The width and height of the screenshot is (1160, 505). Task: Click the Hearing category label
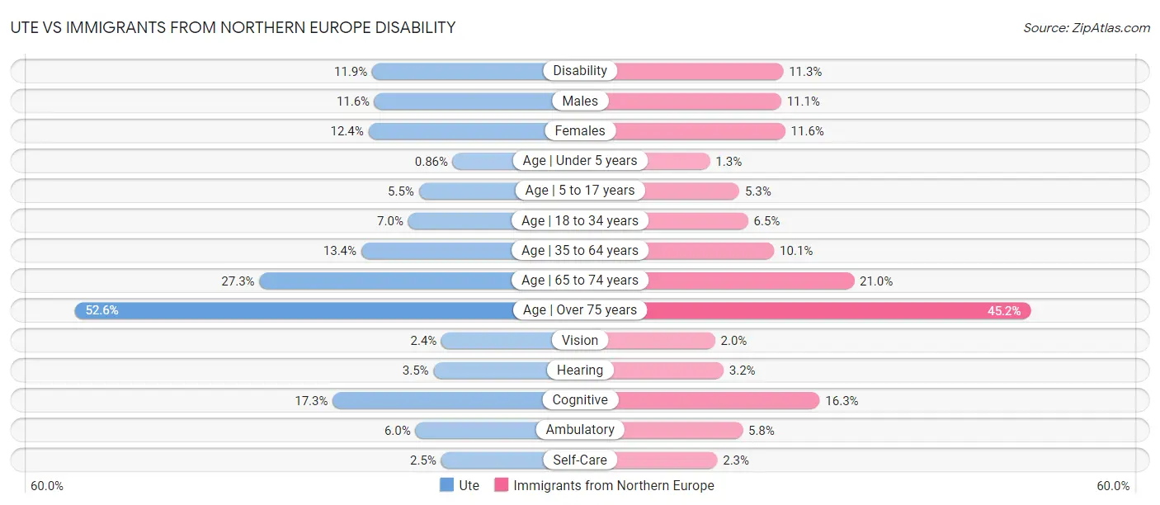(x=580, y=370)
